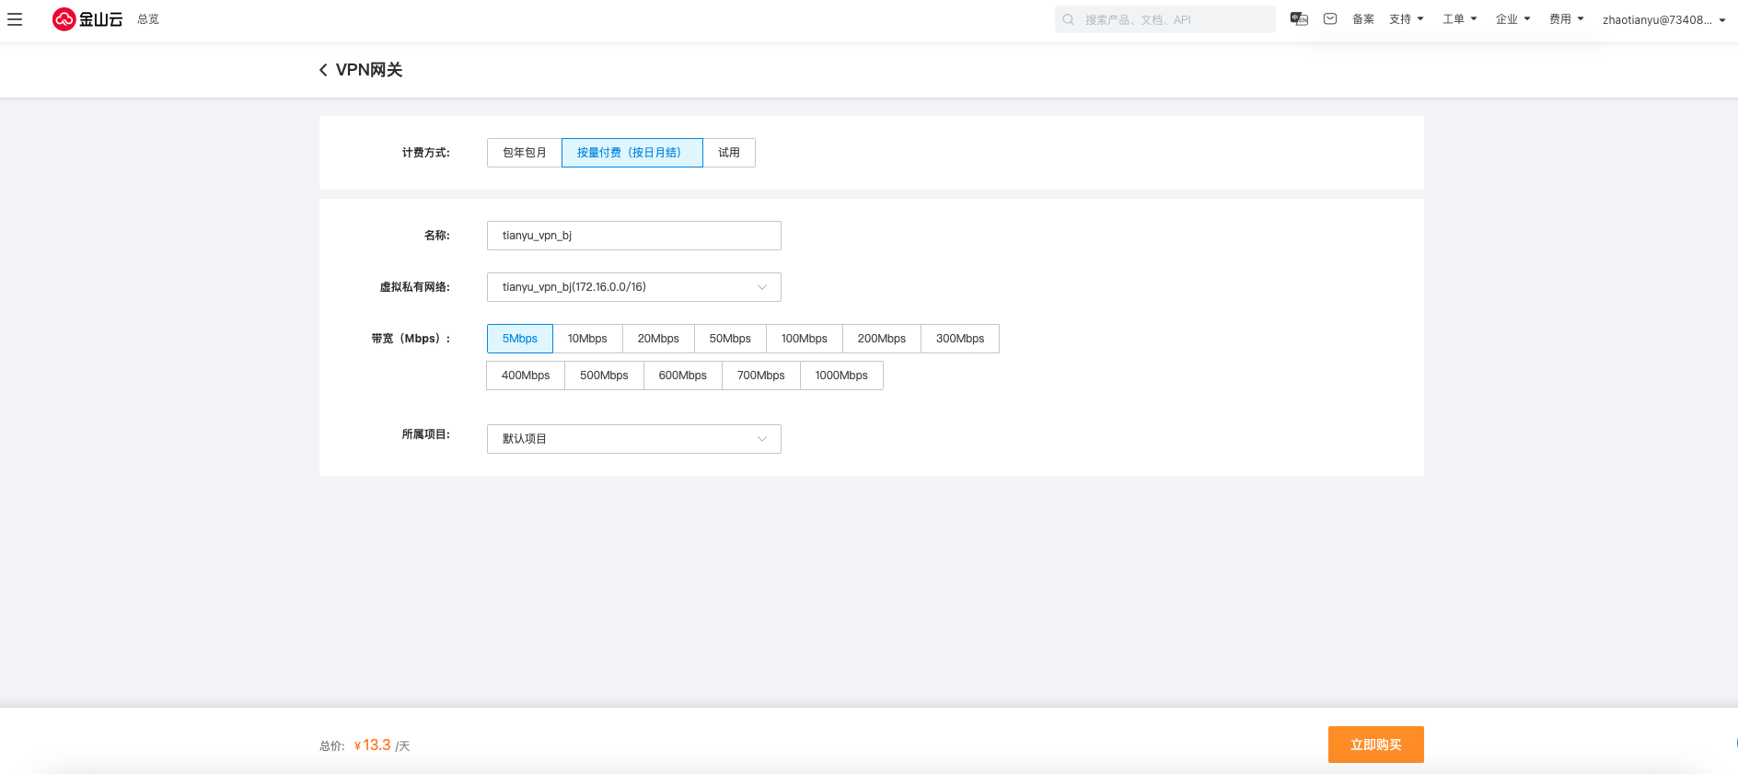Open the message inbox icon
The image size is (1738, 774).
1330,19
